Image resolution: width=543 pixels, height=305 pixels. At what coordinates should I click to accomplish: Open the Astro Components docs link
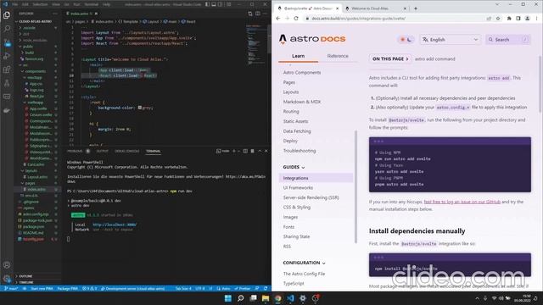[302, 73]
